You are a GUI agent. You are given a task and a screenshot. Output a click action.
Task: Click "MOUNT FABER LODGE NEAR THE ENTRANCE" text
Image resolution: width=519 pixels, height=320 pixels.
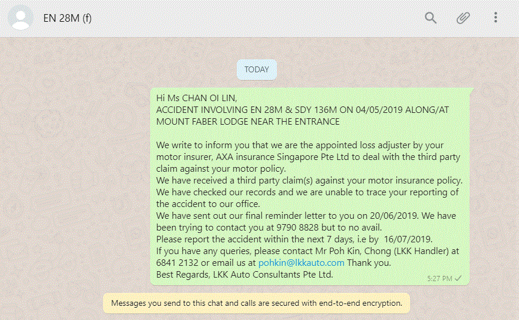pos(248,122)
